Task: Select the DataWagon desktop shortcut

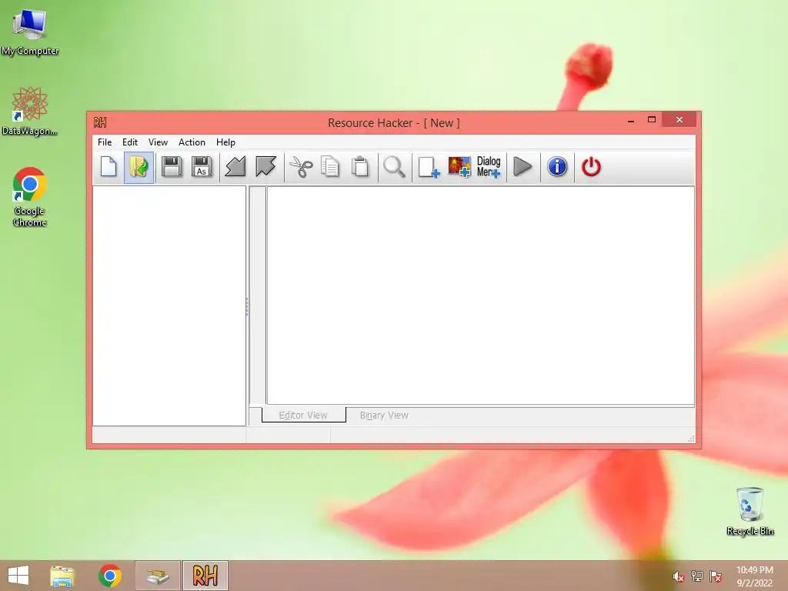Action: [x=30, y=111]
